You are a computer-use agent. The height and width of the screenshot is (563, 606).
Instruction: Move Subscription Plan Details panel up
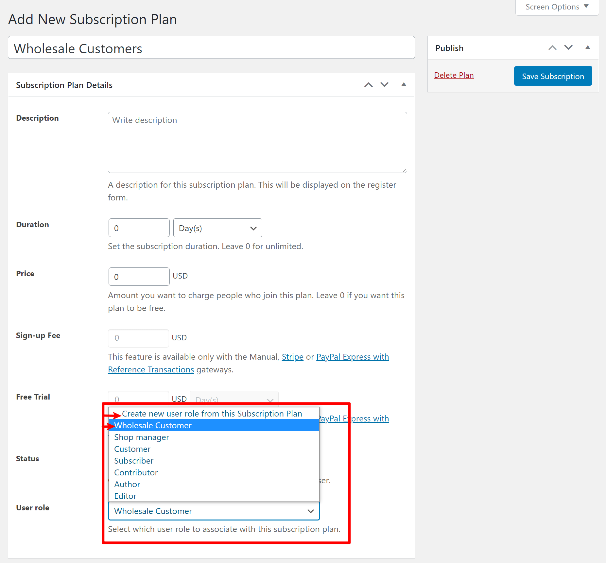tap(369, 85)
